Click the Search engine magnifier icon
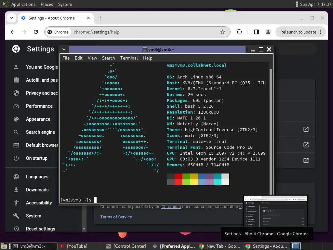The width and height of the screenshot is (333, 250). point(16,132)
